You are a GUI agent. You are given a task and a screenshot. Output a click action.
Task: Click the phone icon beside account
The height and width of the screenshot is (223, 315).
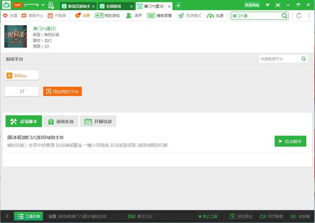(x=51, y=5)
